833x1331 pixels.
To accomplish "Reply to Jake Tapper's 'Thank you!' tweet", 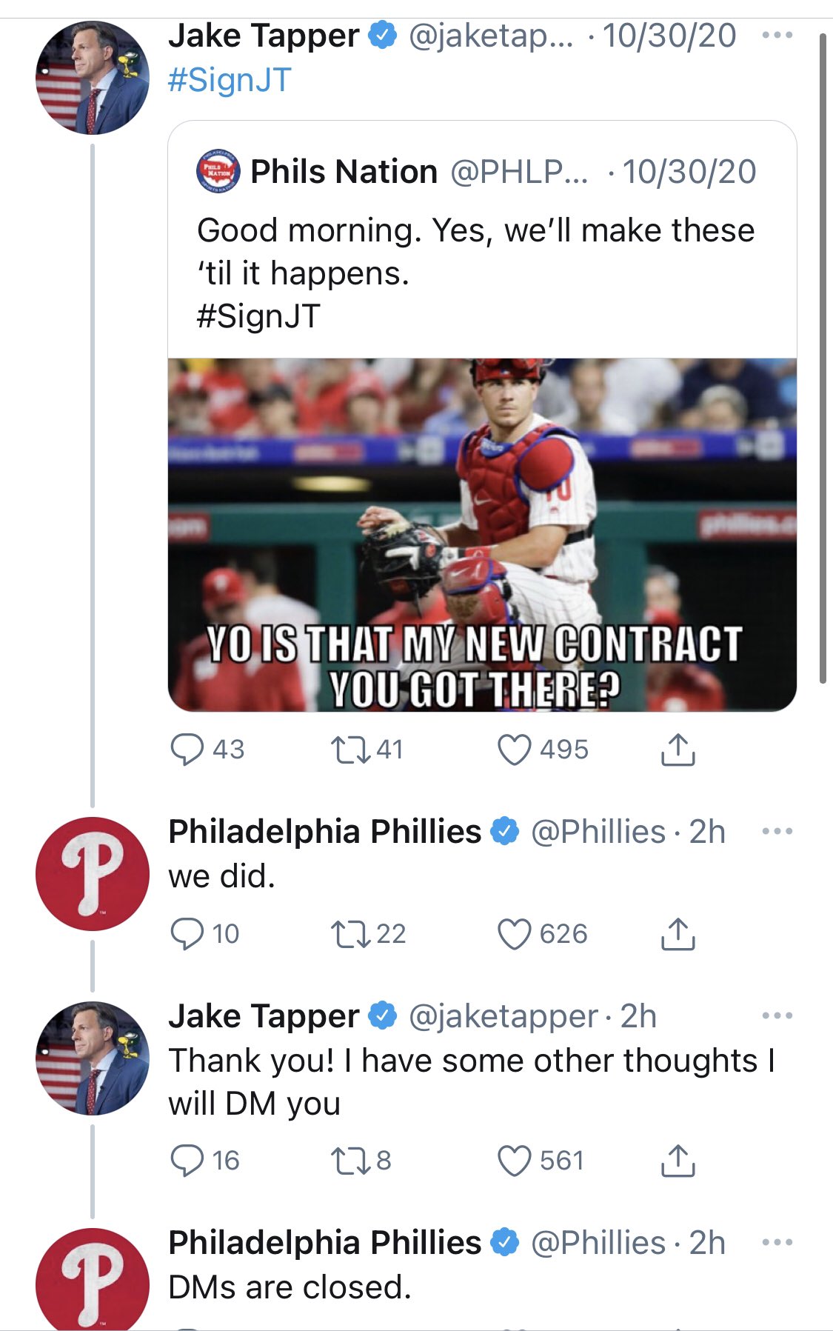I will tap(187, 1160).
